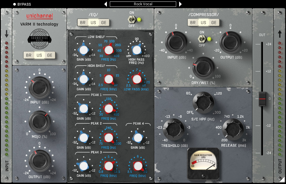This screenshot has width=286, height=184.
Task: Choose BR mode in the Compressor section
Action: [193, 23]
